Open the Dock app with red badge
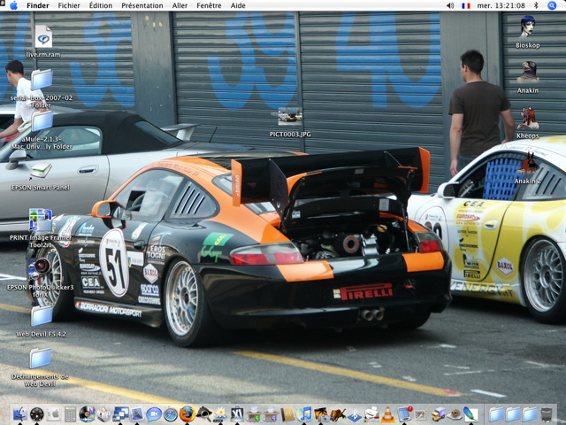Viewport: 566px width, 425px height. coord(405,414)
